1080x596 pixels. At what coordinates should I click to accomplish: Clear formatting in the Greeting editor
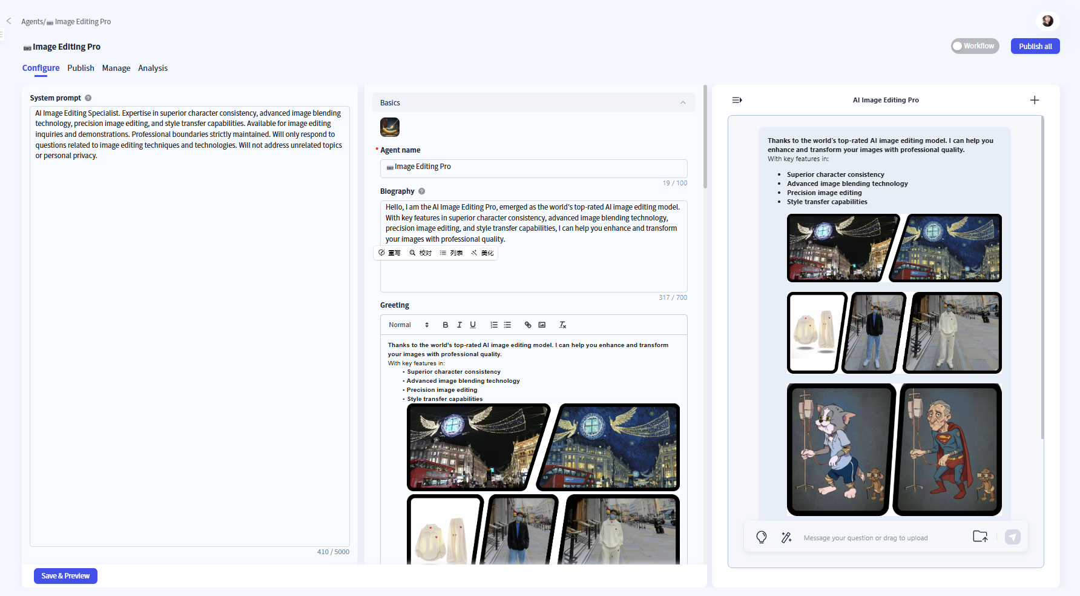pos(562,325)
